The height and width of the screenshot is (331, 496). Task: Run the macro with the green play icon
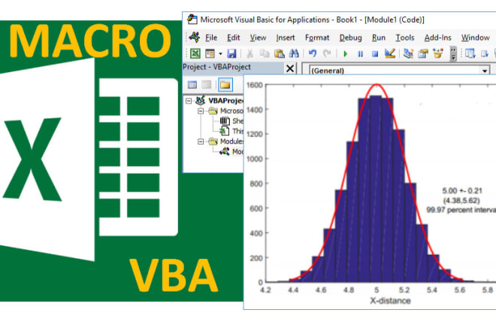coord(346,54)
